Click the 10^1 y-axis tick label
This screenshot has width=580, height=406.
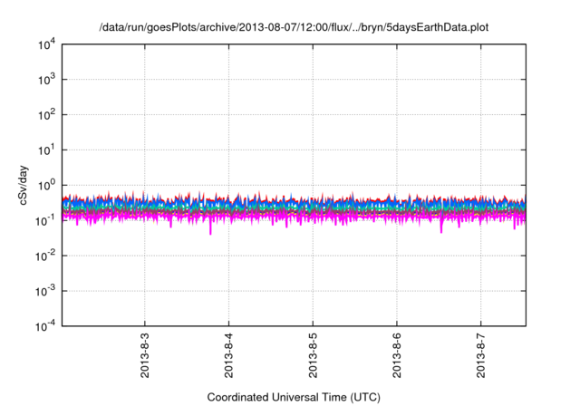pyautogui.click(x=46, y=150)
